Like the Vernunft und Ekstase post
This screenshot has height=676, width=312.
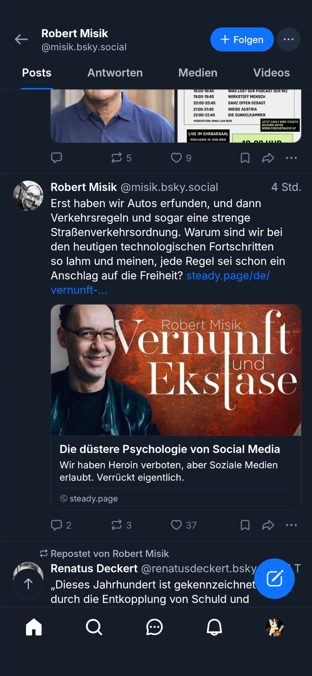[176, 525]
